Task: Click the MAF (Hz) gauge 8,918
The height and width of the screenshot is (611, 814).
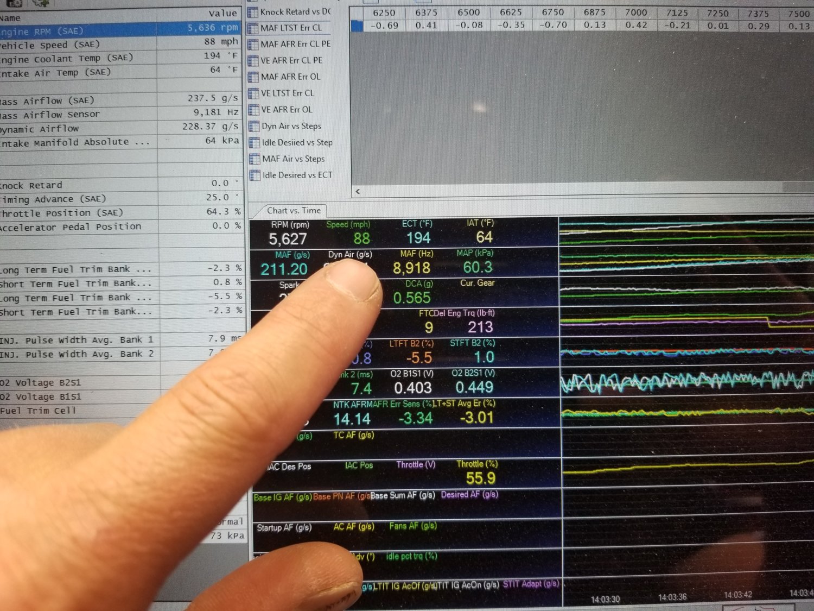Action: pos(414,262)
